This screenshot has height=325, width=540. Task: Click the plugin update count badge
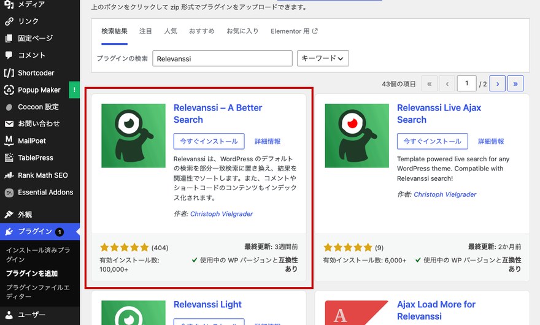point(60,232)
